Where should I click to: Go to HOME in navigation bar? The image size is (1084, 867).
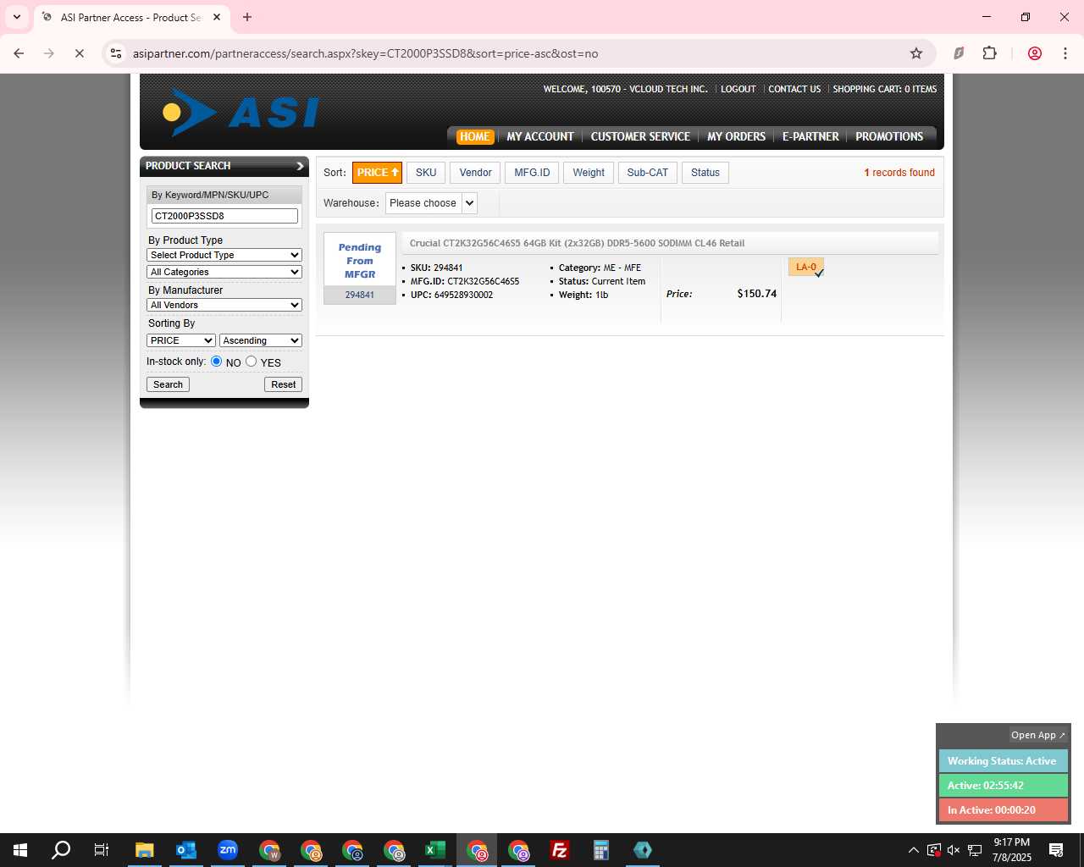pos(474,136)
